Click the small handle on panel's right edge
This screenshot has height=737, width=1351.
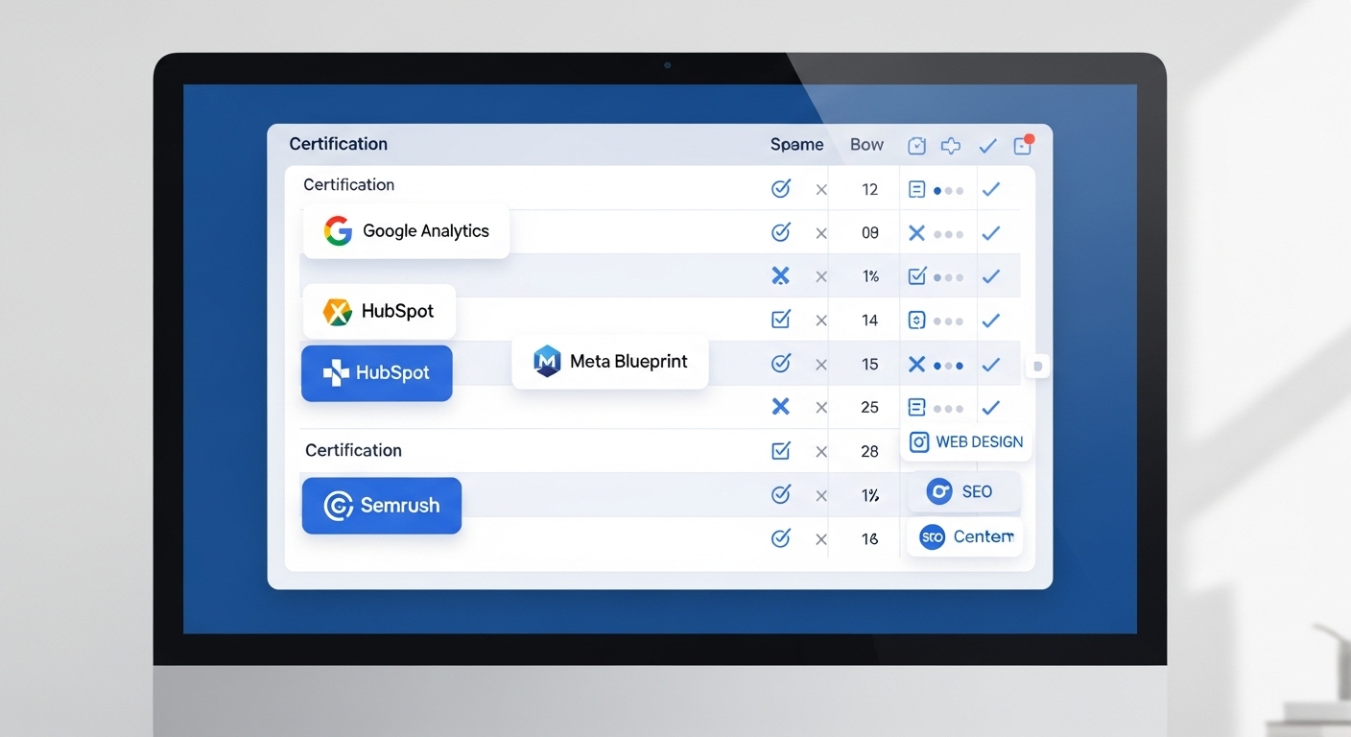click(1037, 367)
